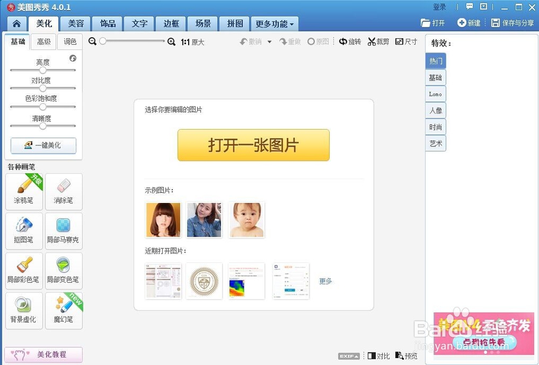Select the 热门 effects category
The image size is (539, 365).
tap(436, 61)
